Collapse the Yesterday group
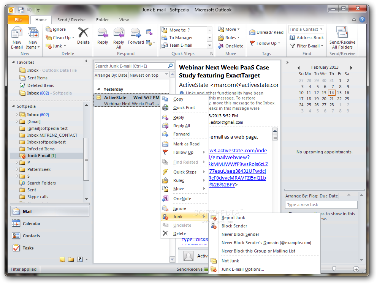 [x=98, y=89]
